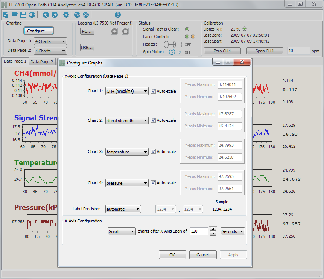Click the Configure... charting button
Screen dimensions: 324x279
39,31
